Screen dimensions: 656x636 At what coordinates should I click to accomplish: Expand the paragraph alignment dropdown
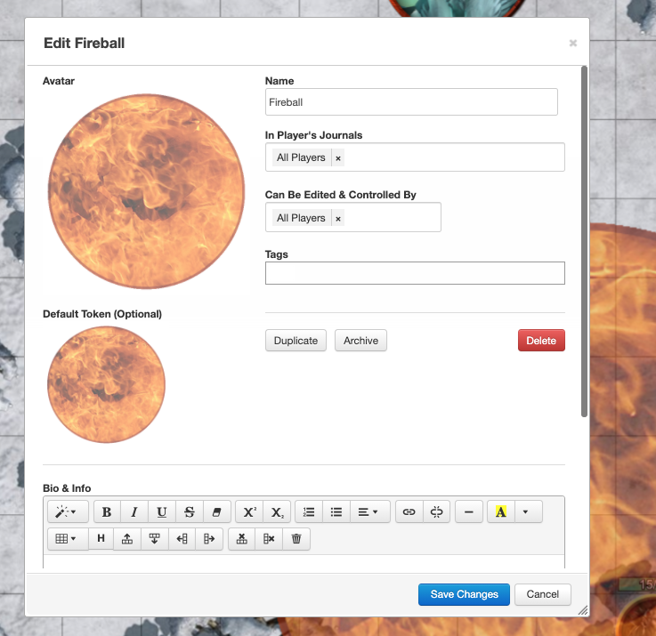click(x=370, y=511)
